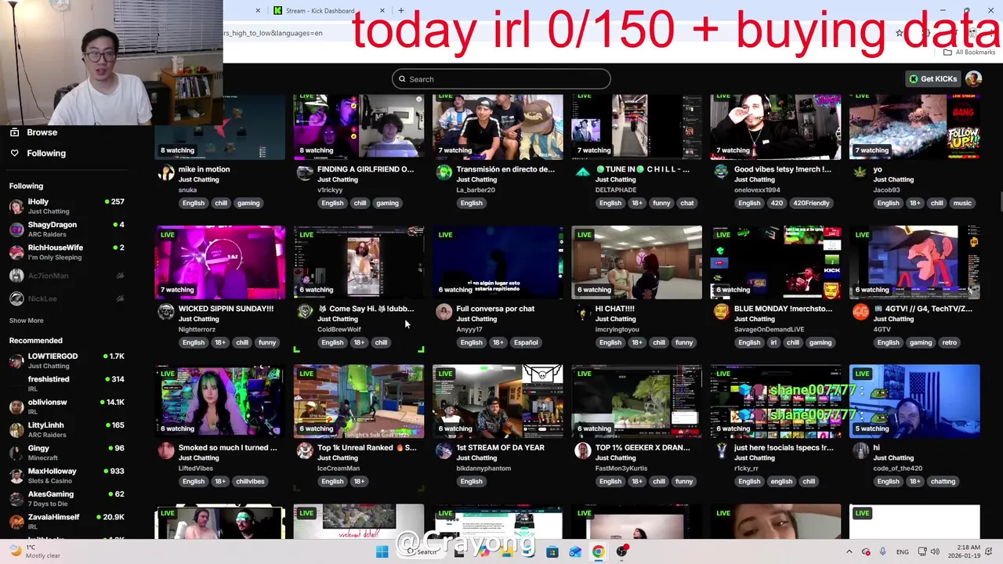Open RichHouseWife avatar in sidebar

pyautogui.click(x=16, y=252)
